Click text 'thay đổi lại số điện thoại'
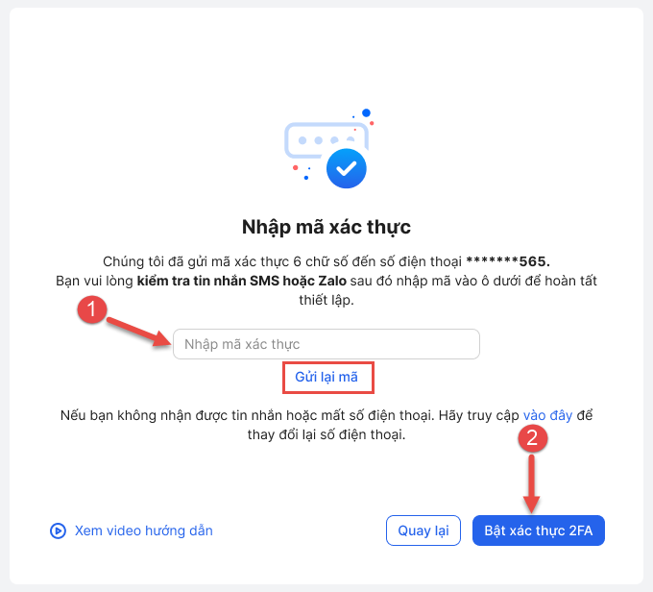Viewport: 653px width, 592px height. point(326,434)
